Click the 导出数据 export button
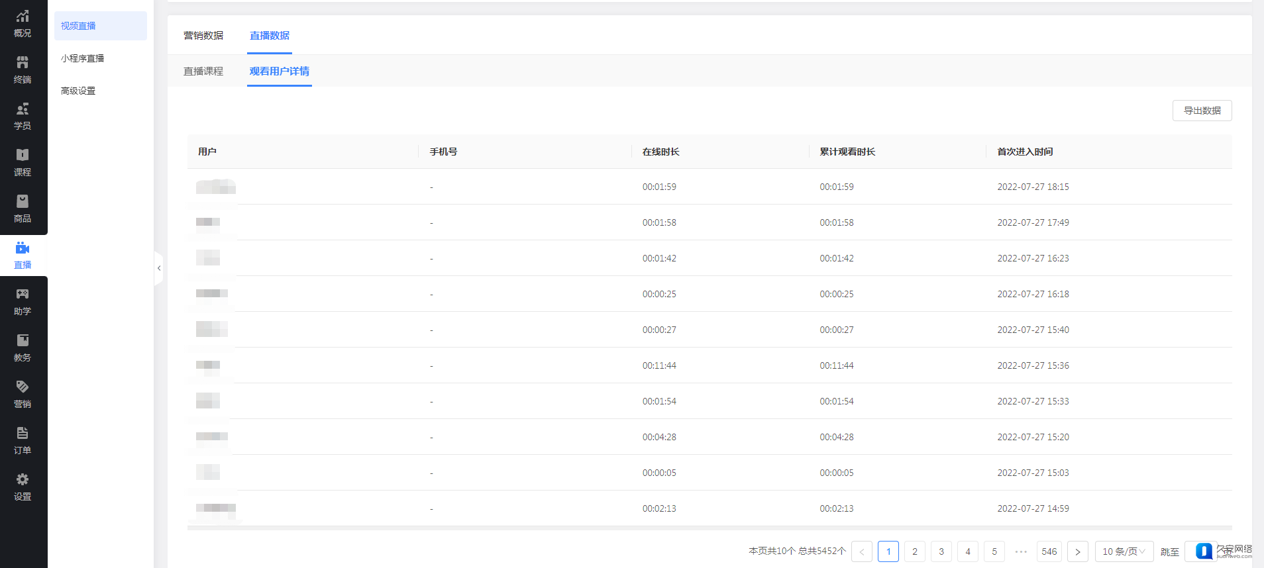1264x568 pixels. [x=1202, y=111]
